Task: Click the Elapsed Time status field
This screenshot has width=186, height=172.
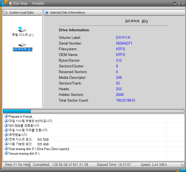Action: pyautogui.click(x=114, y=165)
